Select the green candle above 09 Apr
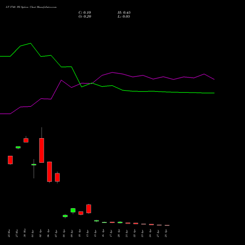245x245 pixels. 73,210
